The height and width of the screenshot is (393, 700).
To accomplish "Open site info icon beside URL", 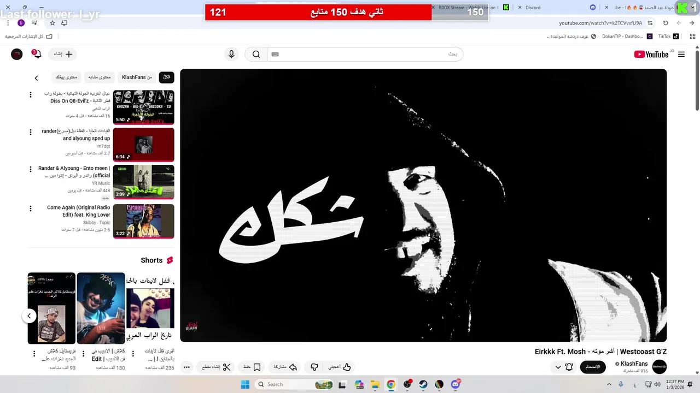I will coord(650,23).
